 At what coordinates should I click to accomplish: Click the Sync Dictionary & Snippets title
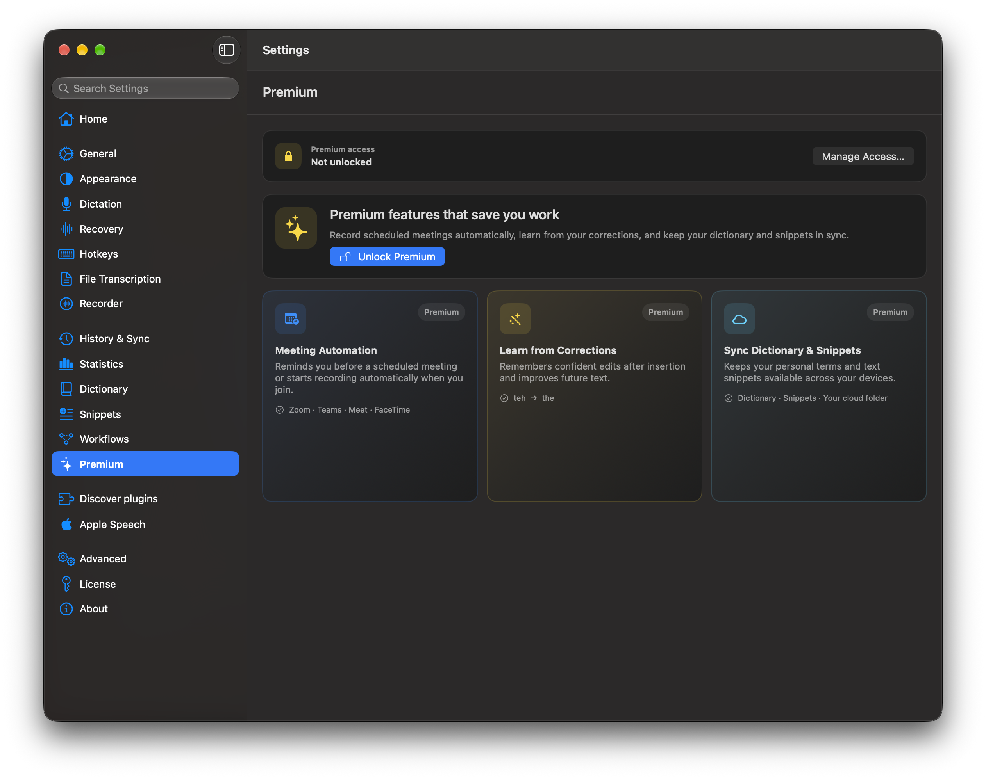click(x=792, y=350)
